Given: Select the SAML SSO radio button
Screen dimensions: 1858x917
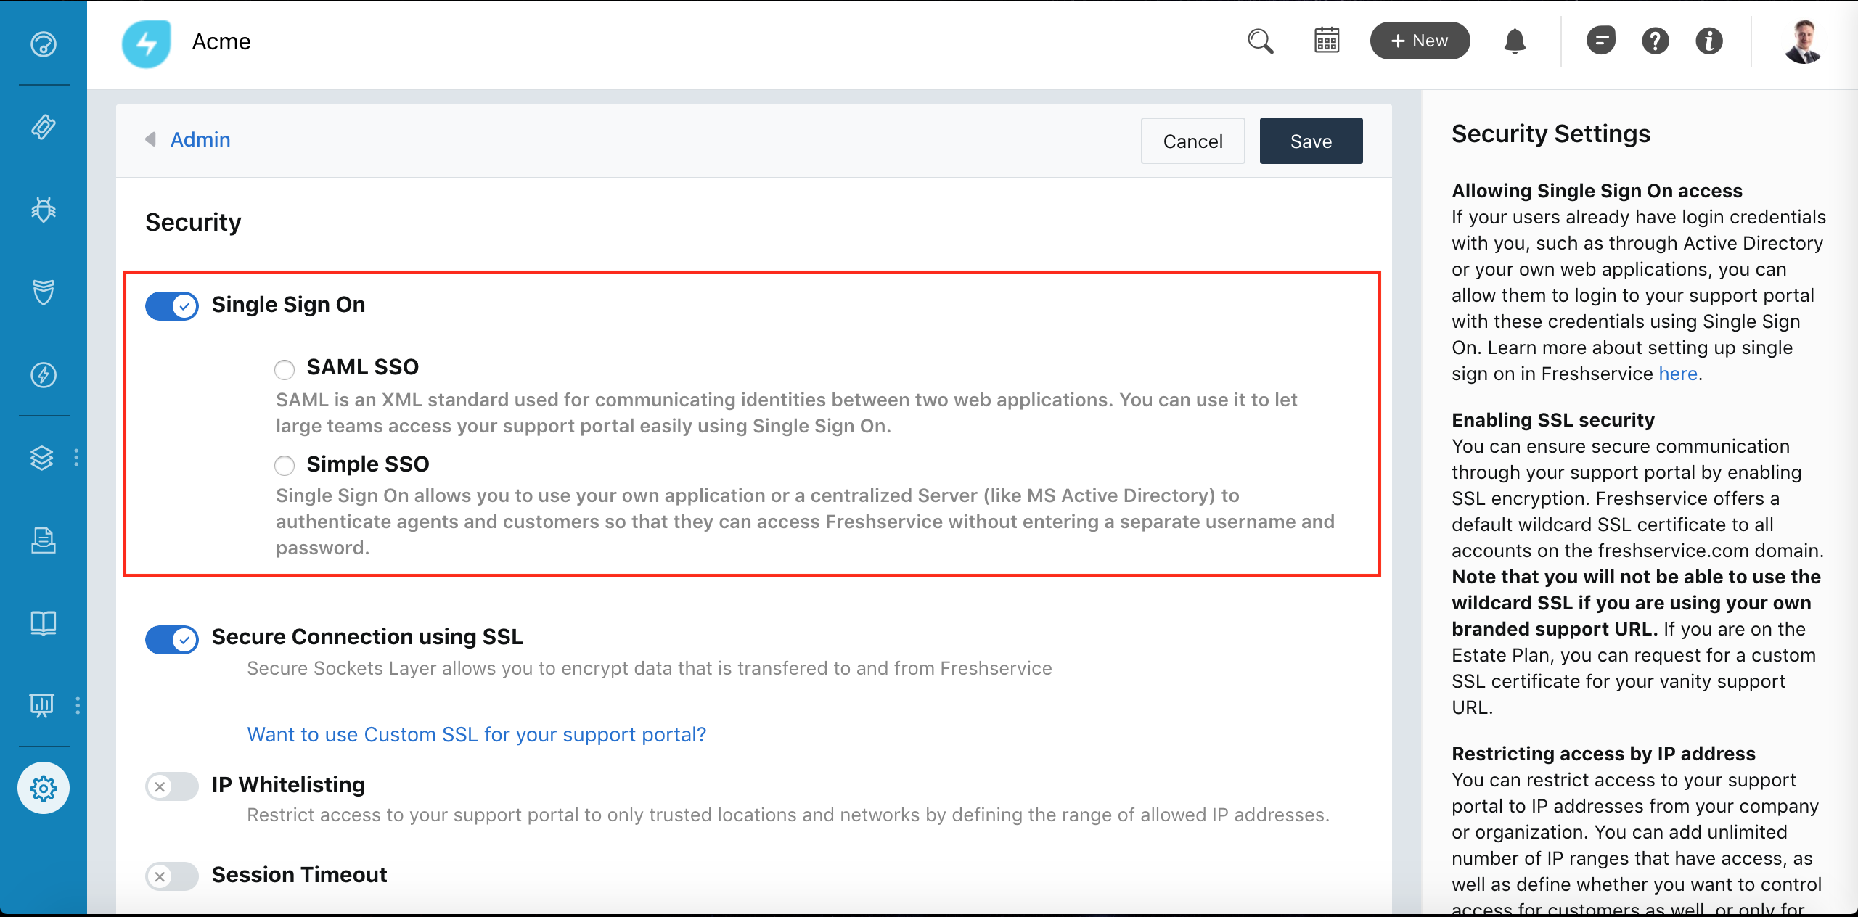Looking at the screenshot, I should [x=285, y=369].
